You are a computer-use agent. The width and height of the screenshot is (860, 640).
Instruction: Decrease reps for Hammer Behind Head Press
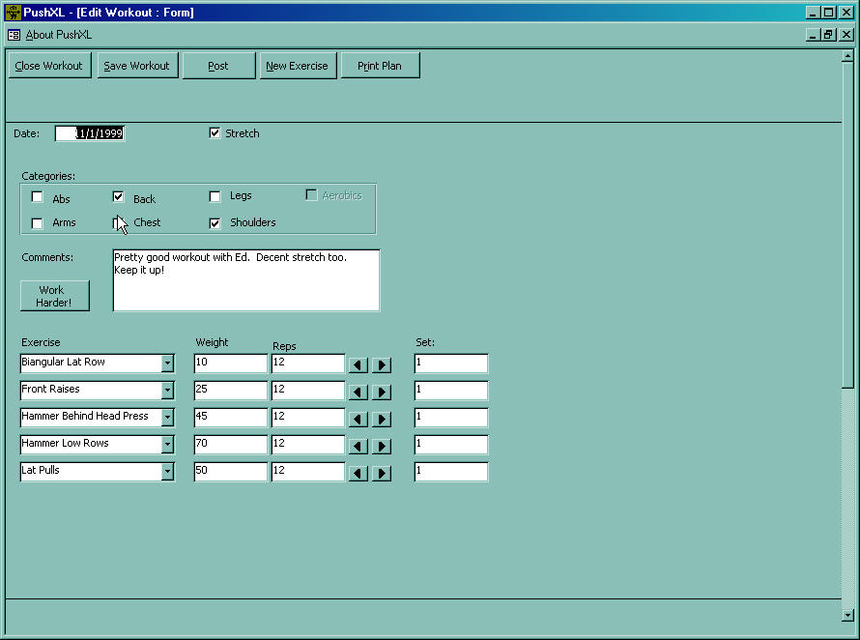coord(358,420)
